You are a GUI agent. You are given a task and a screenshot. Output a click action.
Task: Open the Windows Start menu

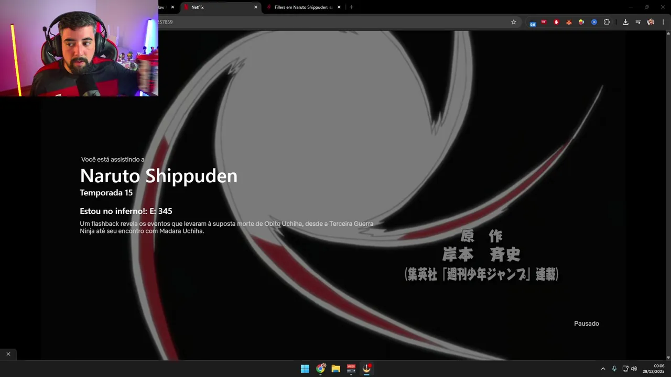click(305, 369)
